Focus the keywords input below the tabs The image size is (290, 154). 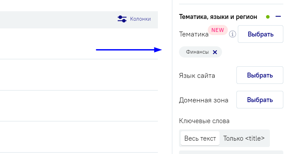click(x=231, y=152)
